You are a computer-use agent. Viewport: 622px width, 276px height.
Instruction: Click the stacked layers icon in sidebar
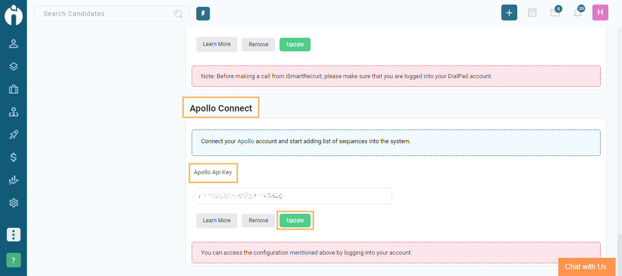pyautogui.click(x=13, y=66)
